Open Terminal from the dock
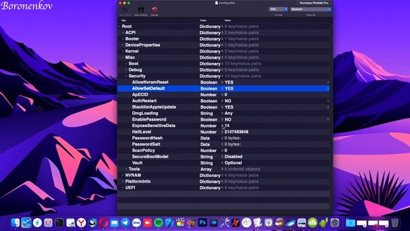This screenshot has height=231, width=410. [60, 223]
